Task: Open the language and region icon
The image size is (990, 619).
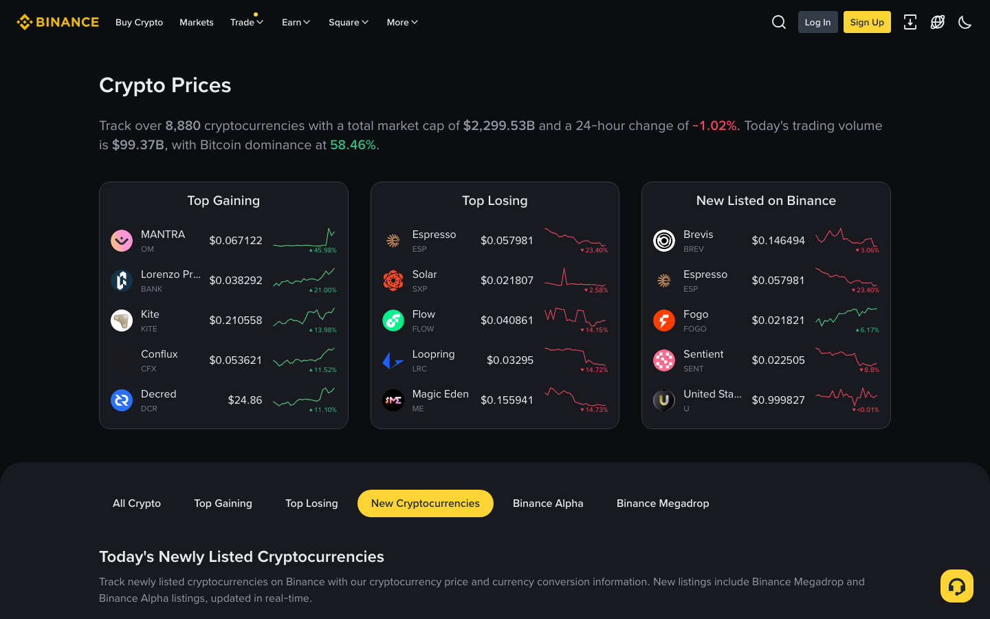Action: tap(937, 22)
